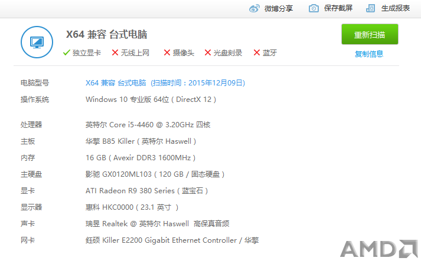This screenshot has width=421, height=261.
Task: Click the red X next to 光盘刻录
Action: click(207, 52)
